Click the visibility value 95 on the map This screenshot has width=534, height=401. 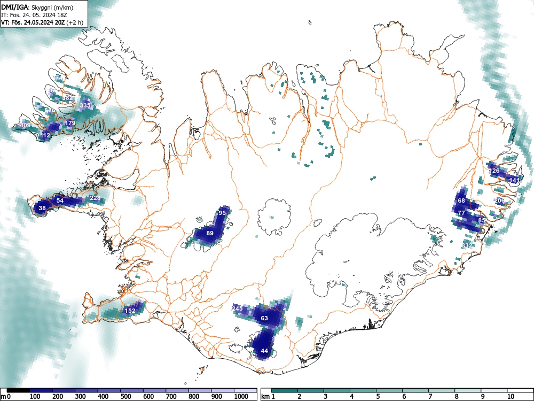pos(222,213)
